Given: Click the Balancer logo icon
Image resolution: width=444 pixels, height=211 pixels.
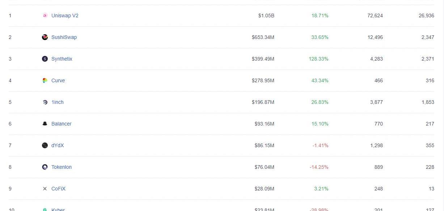Looking at the screenshot, I should [45, 124].
